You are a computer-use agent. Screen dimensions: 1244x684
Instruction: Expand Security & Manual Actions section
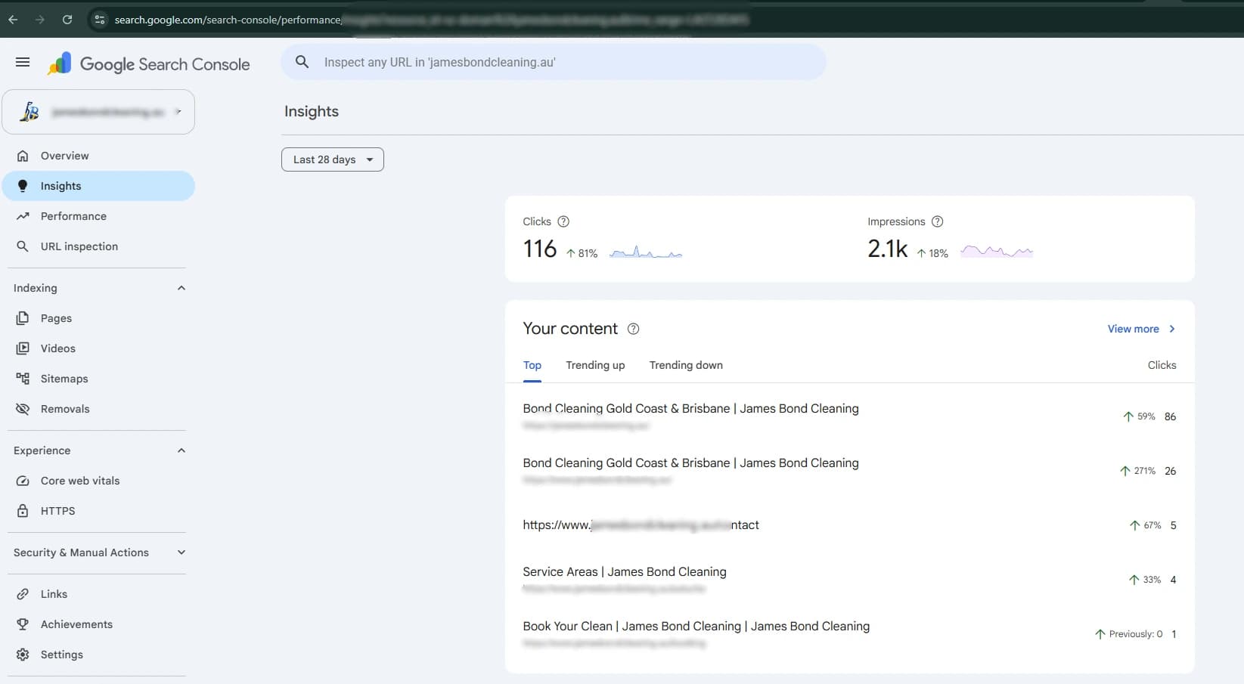coord(181,552)
